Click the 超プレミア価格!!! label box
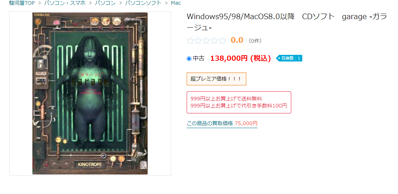The image size is (398, 194). (216, 79)
